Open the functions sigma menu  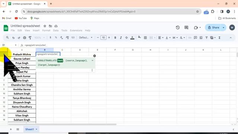click(219, 38)
